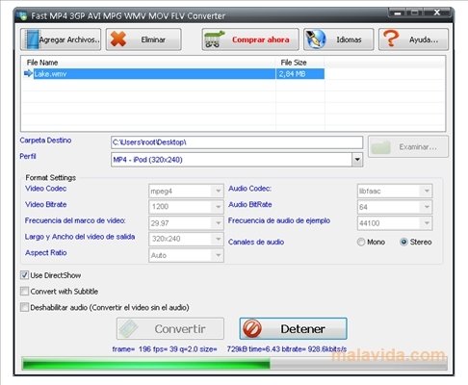Click the 2,84 MB file size cell
The height and width of the screenshot is (385, 468).
pyautogui.click(x=300, y=73)
